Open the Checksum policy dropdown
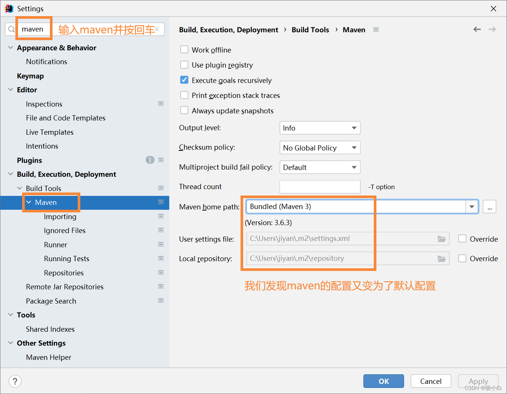The image size is (507, 394). [320, 147]
